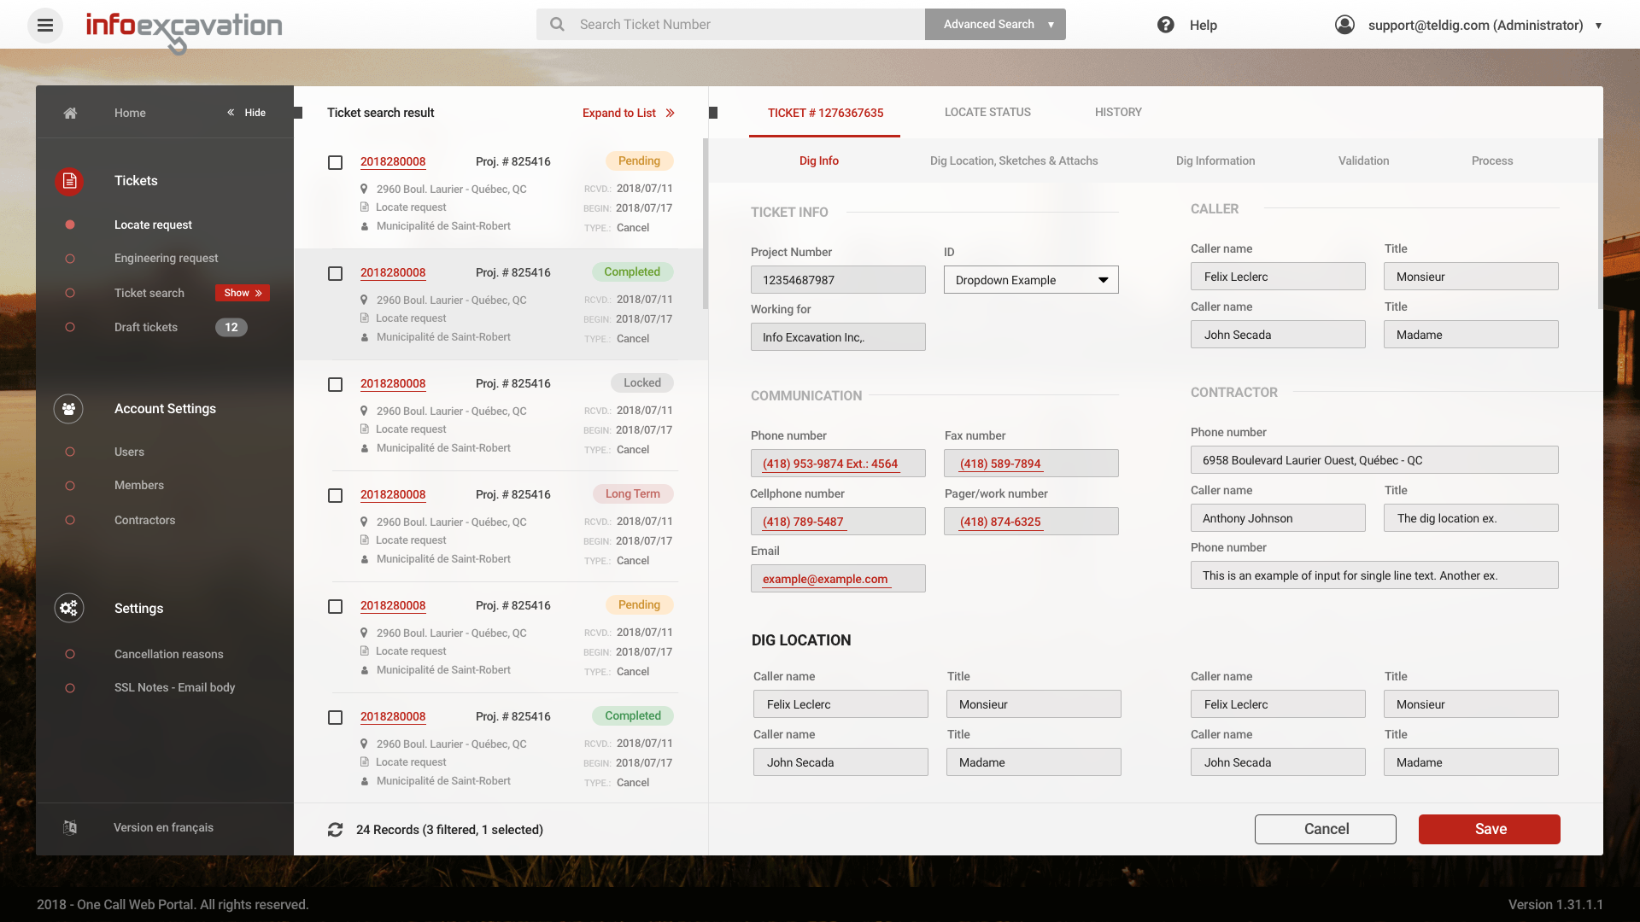
Task: Click the Tickets document icon
Action: pos(69,181)
